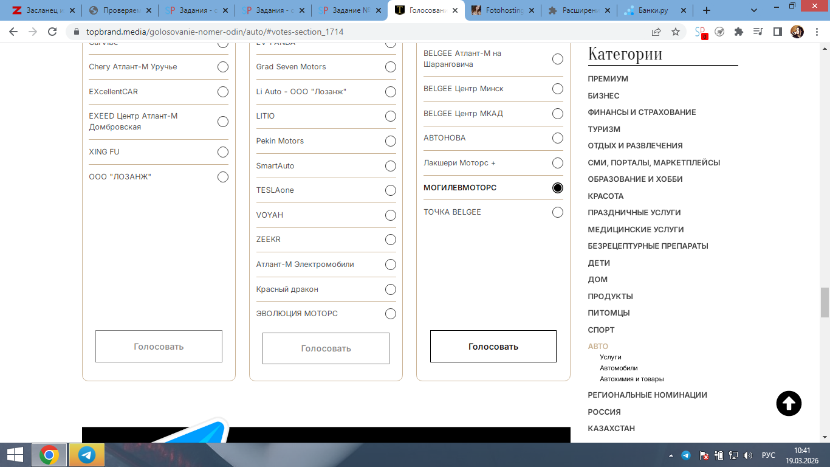Open the РЕГИОНАЛЬНЫЕ НОМИНАЦИИ category

[648, 395]
